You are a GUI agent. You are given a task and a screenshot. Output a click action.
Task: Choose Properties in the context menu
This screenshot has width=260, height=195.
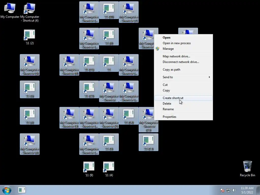click(x=183, y=117)
